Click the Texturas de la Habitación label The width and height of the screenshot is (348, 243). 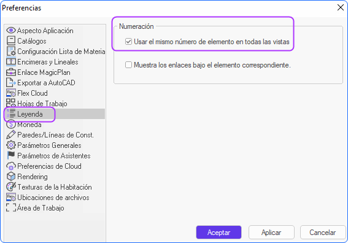click(55, 187)
